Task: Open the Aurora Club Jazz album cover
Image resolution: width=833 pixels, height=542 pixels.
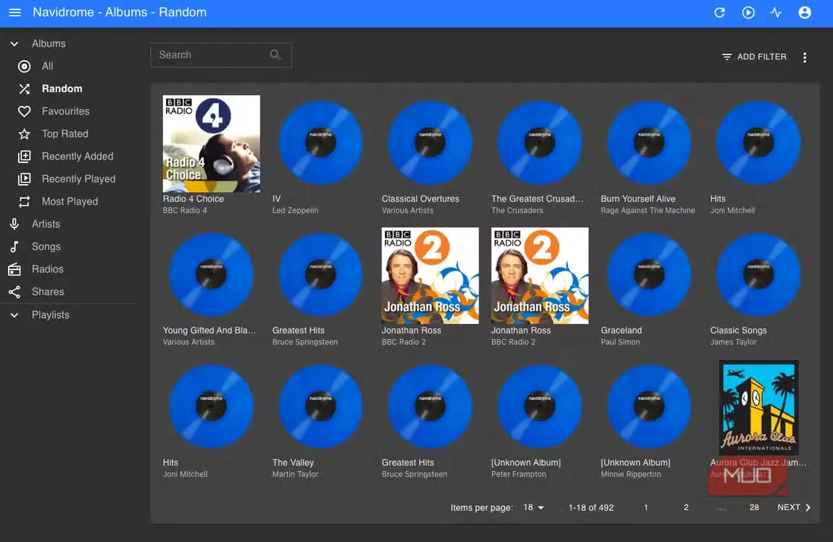Action: coord(758,408)
